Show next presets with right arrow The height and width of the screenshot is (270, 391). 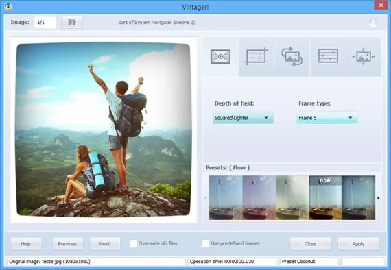(x=378, y=198)
